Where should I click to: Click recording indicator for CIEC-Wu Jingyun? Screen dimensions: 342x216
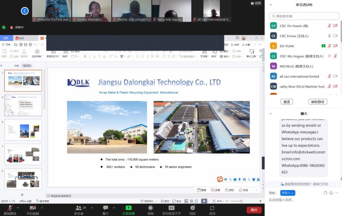329,56
